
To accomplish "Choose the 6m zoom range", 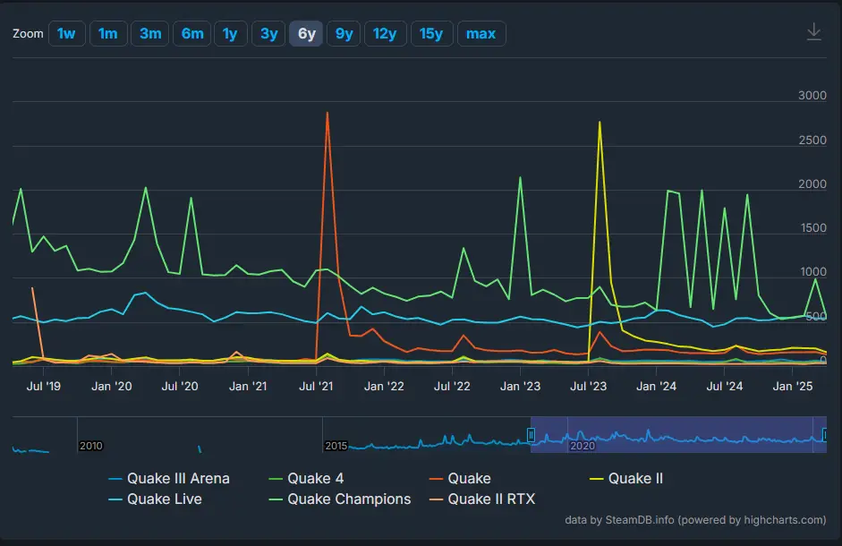I will [x=191, y=33].
